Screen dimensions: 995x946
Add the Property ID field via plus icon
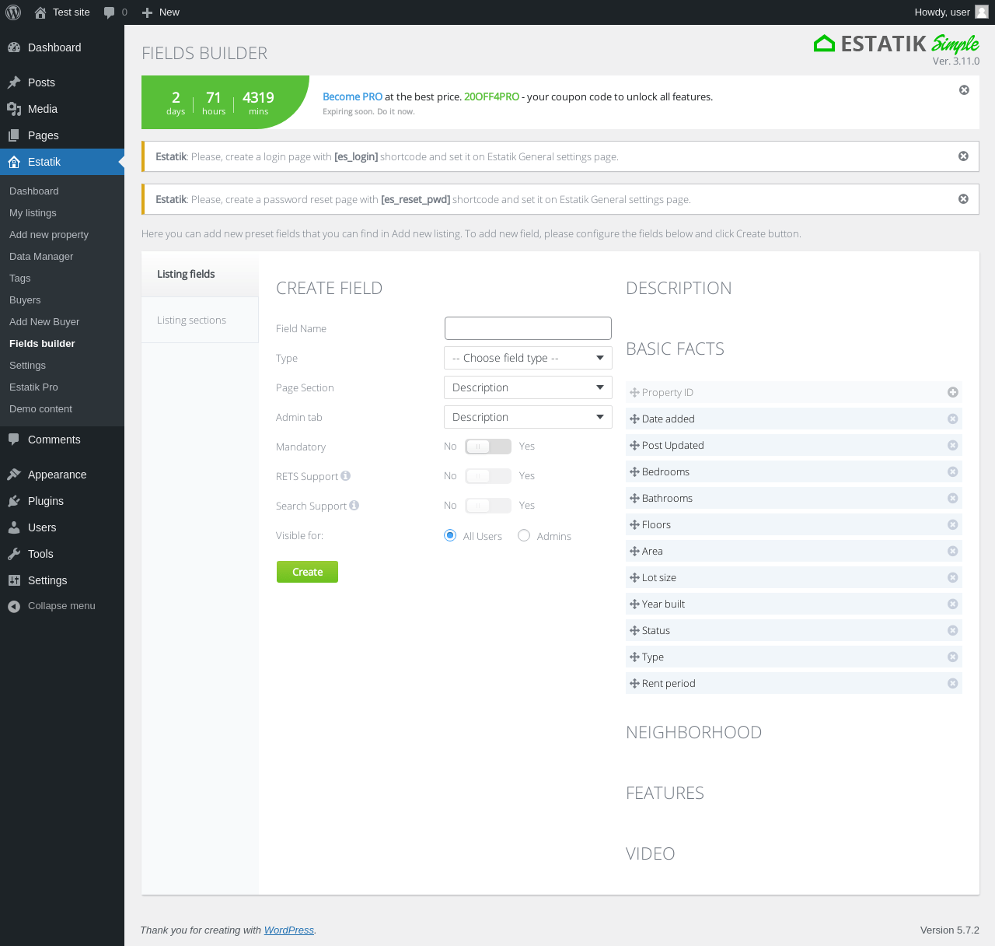[953, 393]
